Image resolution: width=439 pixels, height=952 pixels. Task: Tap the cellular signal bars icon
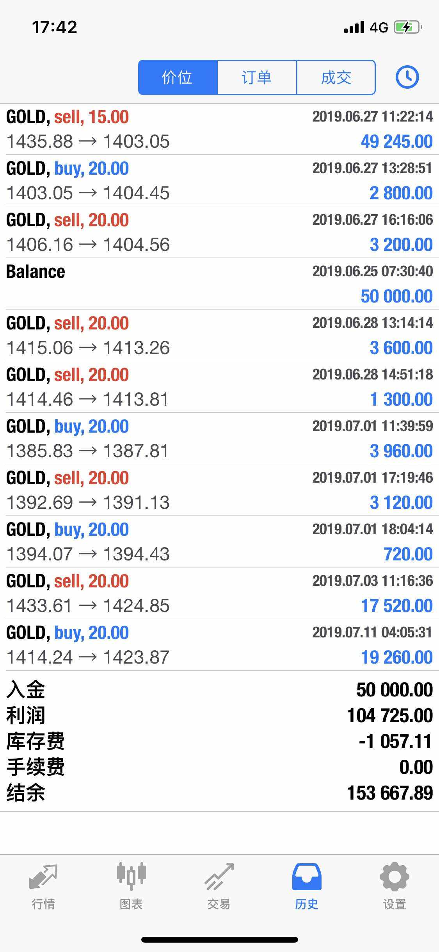pyautogui.click(x=354, y=27)
